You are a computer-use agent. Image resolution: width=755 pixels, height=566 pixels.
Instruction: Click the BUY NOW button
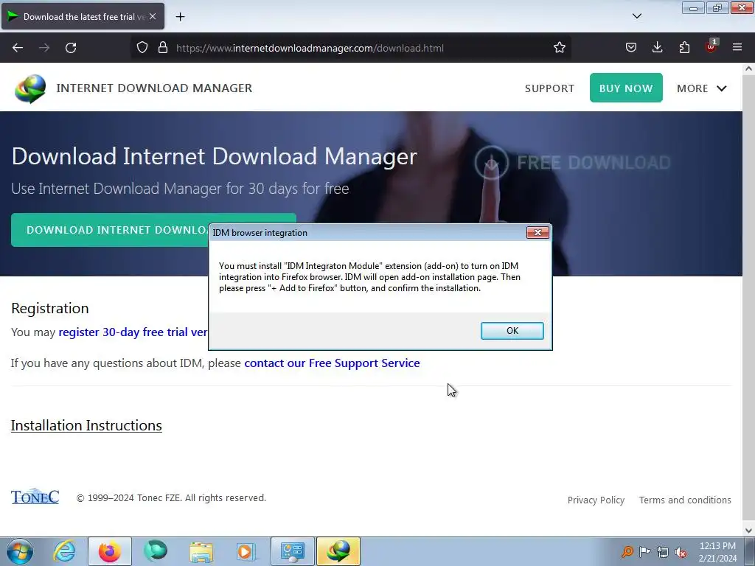point(626,88)
